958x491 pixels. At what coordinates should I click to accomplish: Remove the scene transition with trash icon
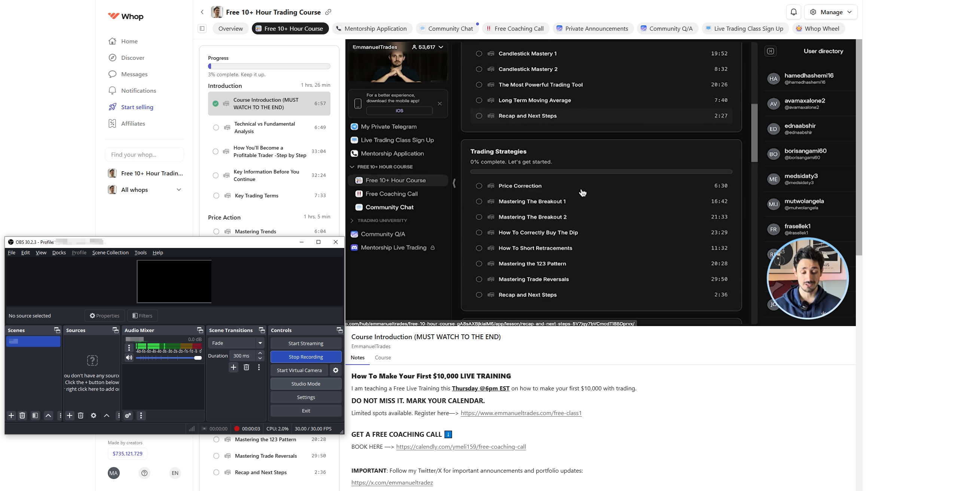(x=246, y=367)
